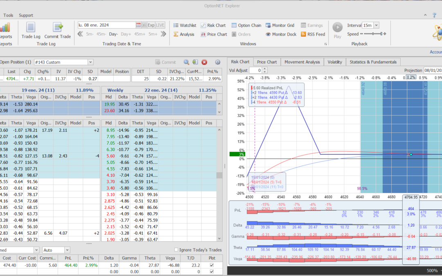Expand the #143 Custom position dropdown
442x276 pixels.
(90, 62)
